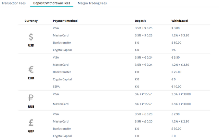Viewport: 219px width, 139px height.
Task: Click the Currency column header
Action: 31,21
